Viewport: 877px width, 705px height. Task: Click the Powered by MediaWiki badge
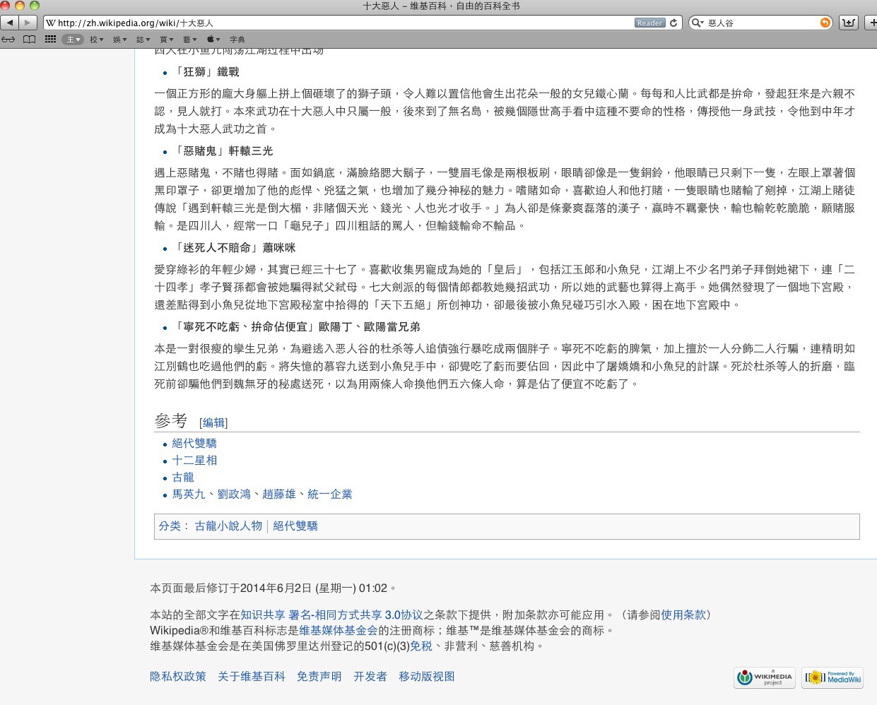[832, 677]
